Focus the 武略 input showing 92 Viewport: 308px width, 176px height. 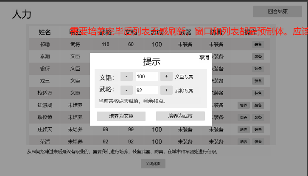click(x=146, y=90)
